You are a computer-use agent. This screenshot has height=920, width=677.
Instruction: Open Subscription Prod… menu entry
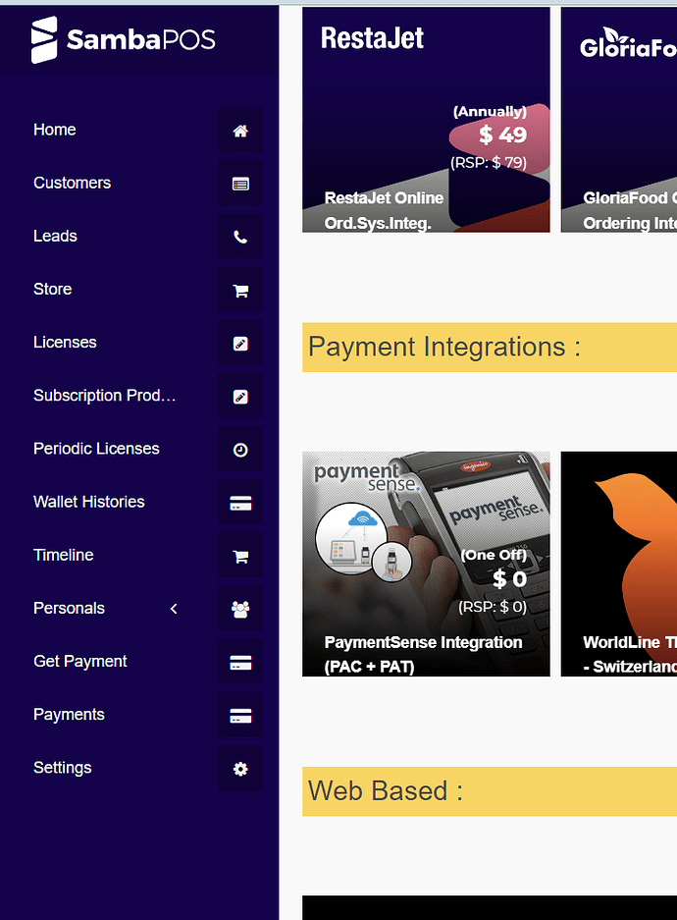[x=104, y=396]
